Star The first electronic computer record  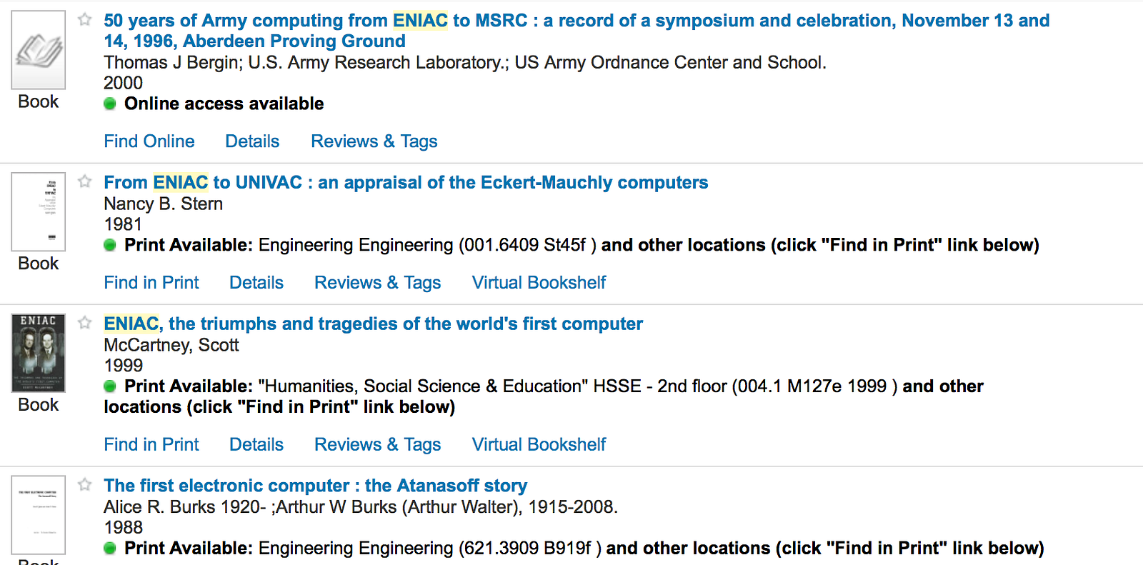(x=85, y=484)
